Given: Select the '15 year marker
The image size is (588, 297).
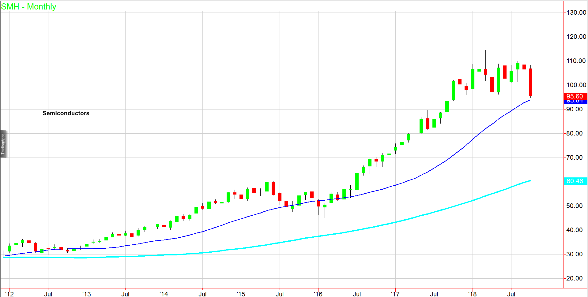Looking at the screenshot, I should 241,294.
